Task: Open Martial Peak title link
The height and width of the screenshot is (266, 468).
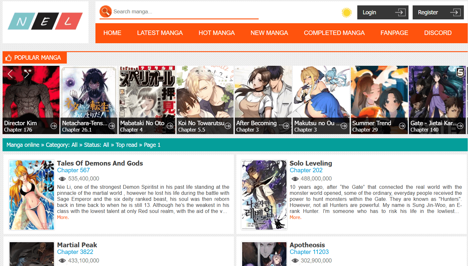Action: click(77, 245)
